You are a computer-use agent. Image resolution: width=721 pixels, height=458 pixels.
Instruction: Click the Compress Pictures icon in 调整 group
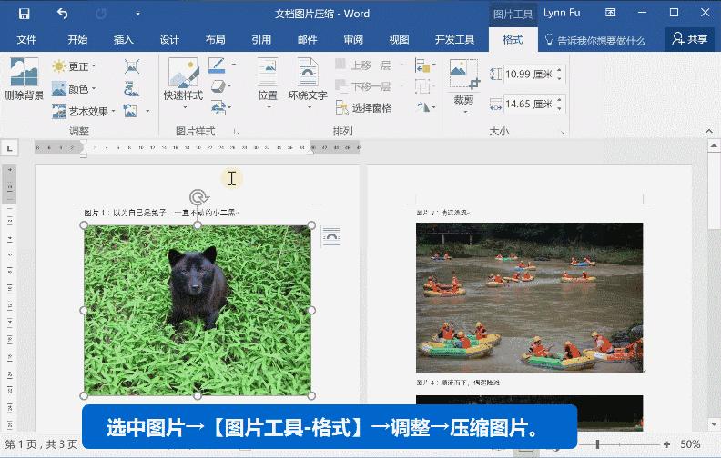pyautogui.click(x=132, y=66)
